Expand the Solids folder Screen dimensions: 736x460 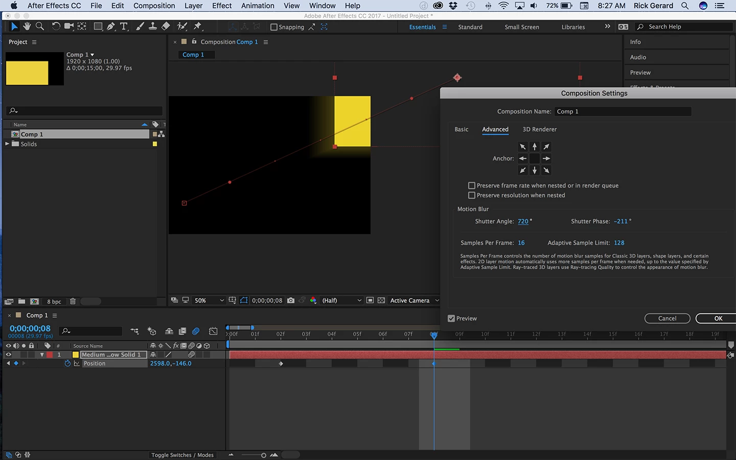pyautogui.click(x=7, y=144)
